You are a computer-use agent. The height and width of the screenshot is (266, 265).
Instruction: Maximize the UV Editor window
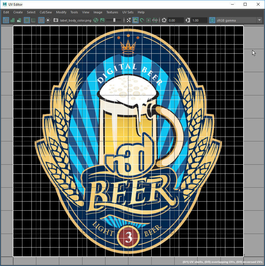coord(245,4)
